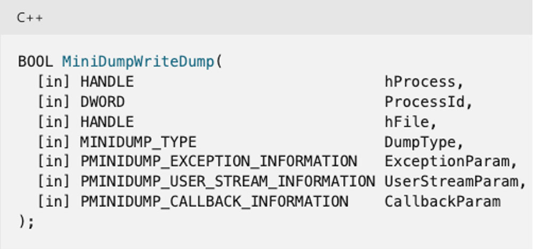The width and height of the screenshot is (533, 249).
Task: Click the HANDLE type on the hFile line
Action: (107, 122)
